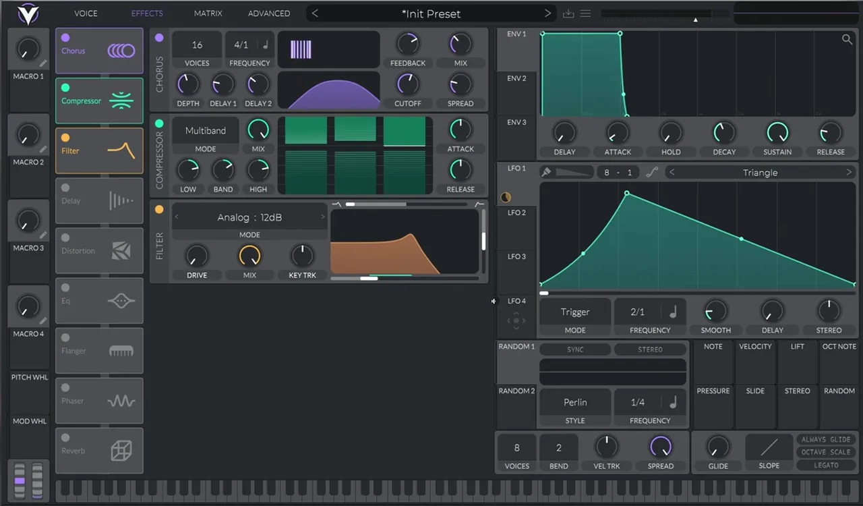
Task: Click the Macro 1 edit pencil icon
Action: [x=43, y=63]
